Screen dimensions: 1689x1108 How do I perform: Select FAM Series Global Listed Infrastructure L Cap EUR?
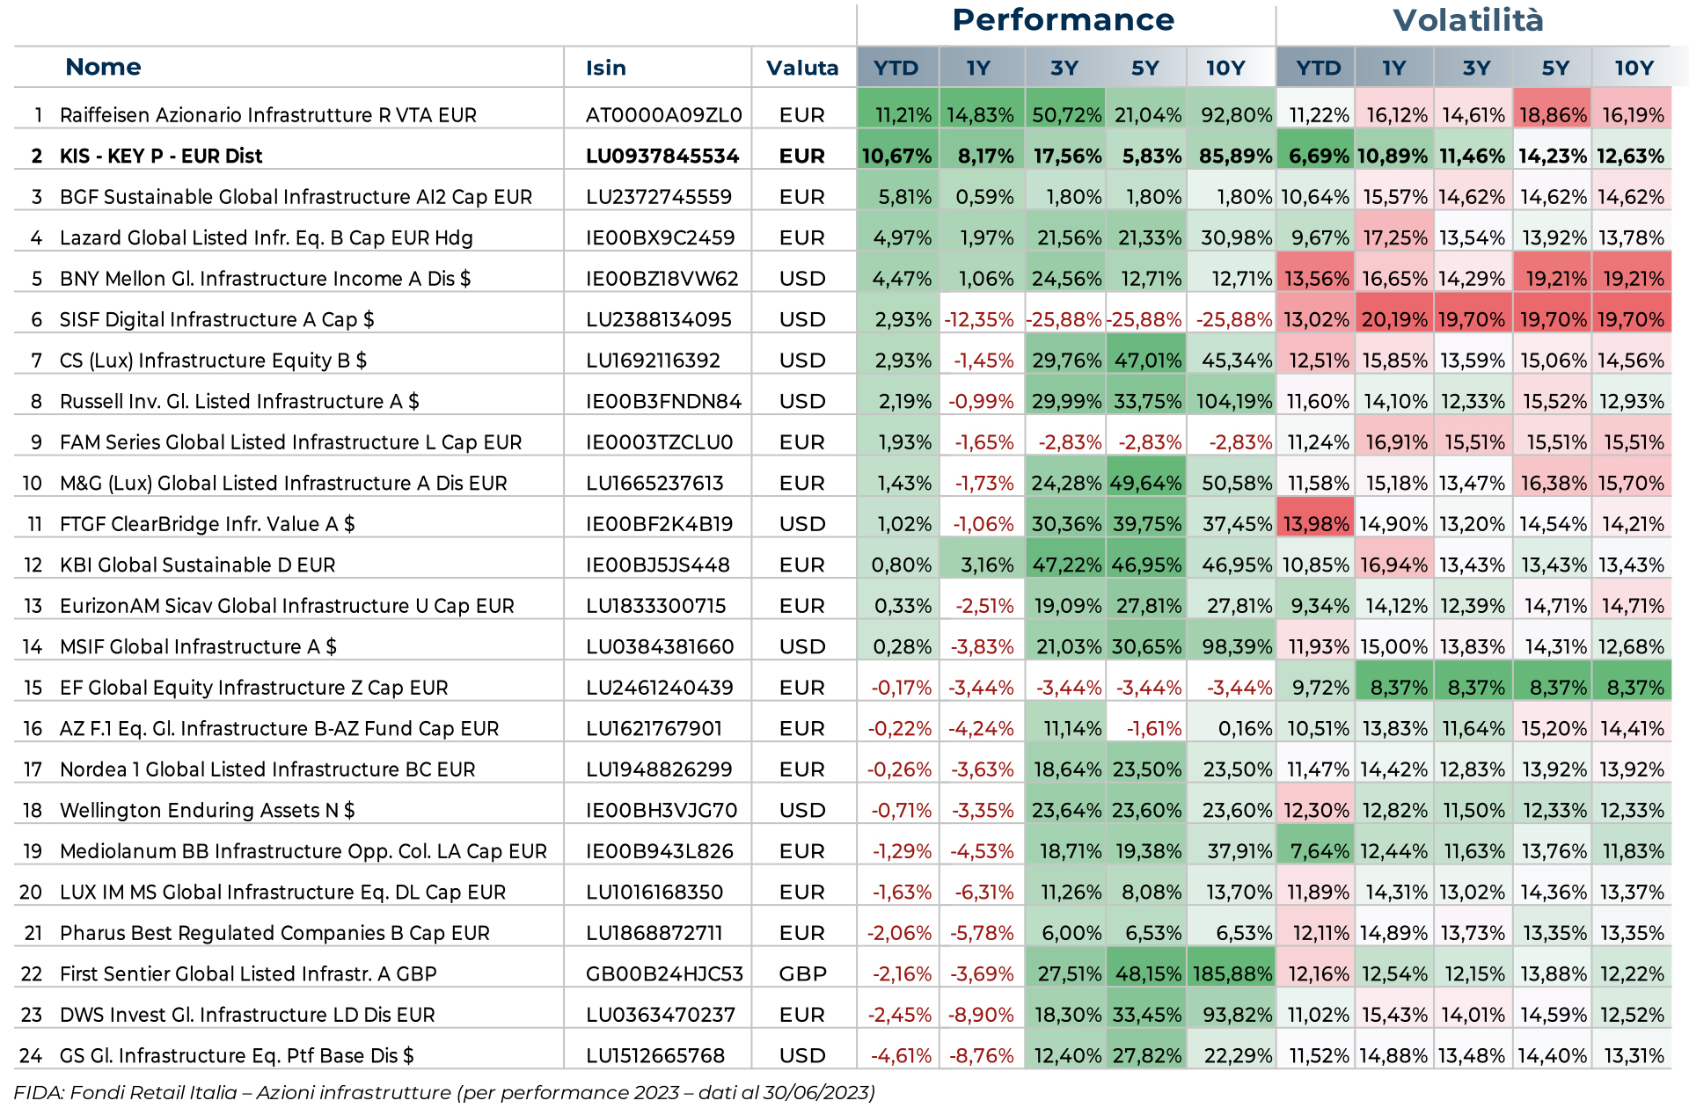[x=291, y=442]
